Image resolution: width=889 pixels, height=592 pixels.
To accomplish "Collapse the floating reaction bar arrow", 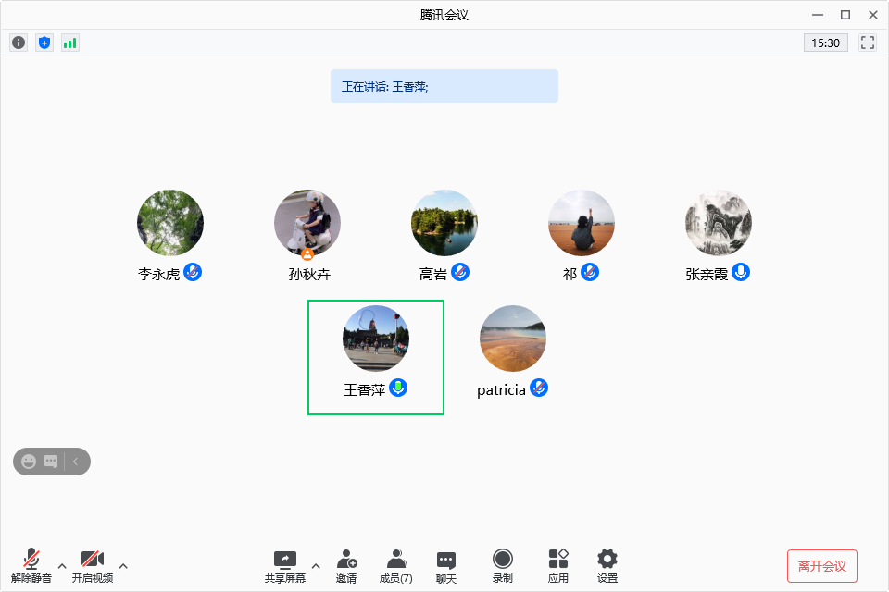I will pyautogui.click(x=76, y=461).
